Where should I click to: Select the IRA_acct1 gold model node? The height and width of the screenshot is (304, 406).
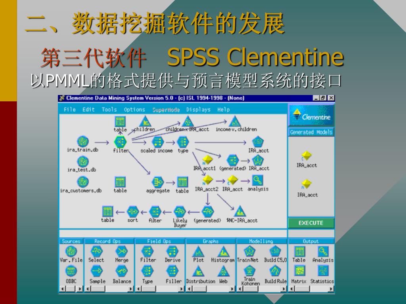pyautogui.click(x=207, y=160)
